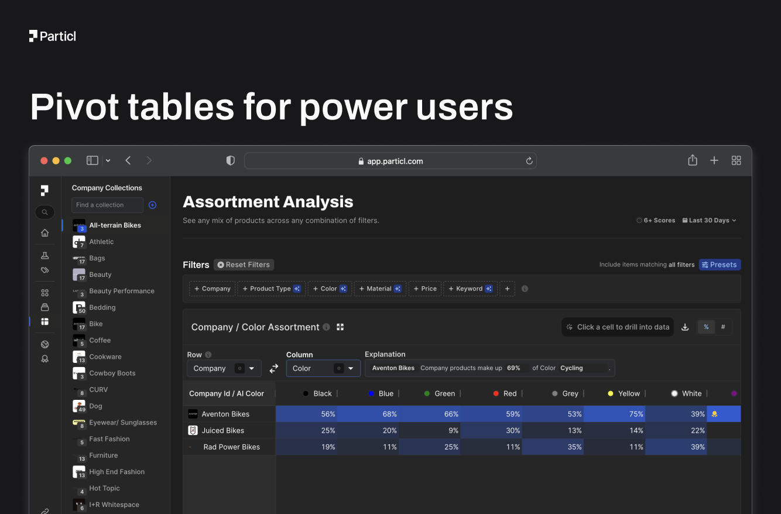The width and height of the screenshot is (781, 514).
Task: Click the bell icon in the Aventon Bikes row
Action: point(714,414)
